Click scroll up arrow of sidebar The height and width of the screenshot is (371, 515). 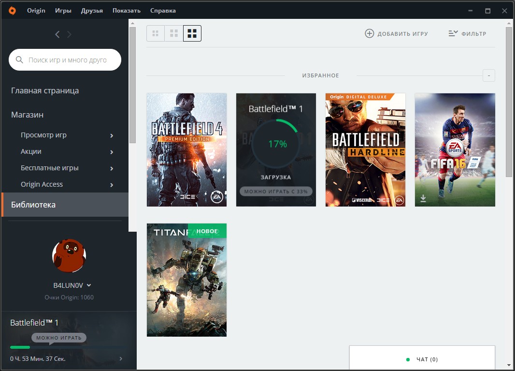[133, 23]
